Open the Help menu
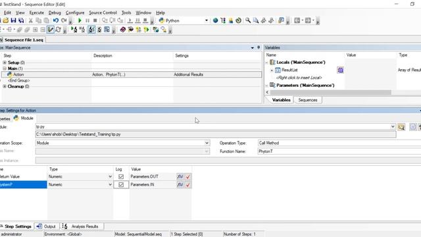Viewport: 421px width, 237px height. point(161,13)
